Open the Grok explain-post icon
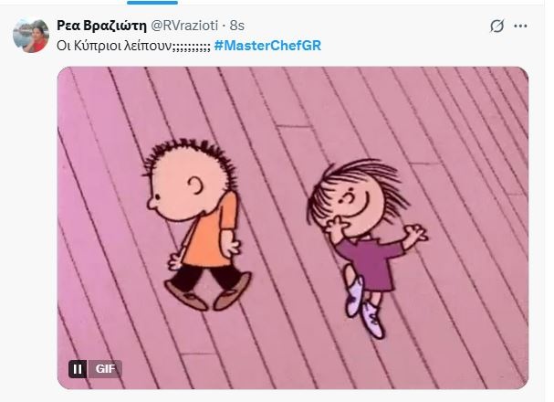The width and height of the screenshot is (554, 402). click(x=497, y=26)
